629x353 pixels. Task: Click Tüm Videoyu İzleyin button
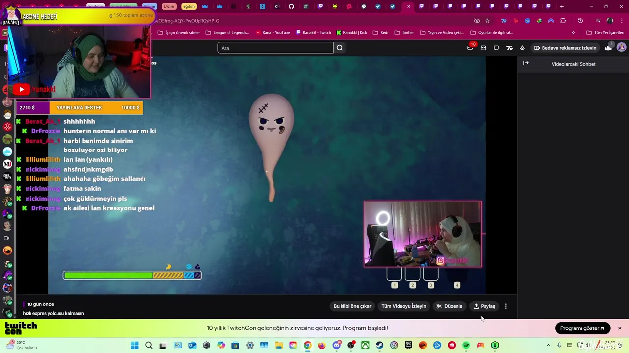point(404,306)
